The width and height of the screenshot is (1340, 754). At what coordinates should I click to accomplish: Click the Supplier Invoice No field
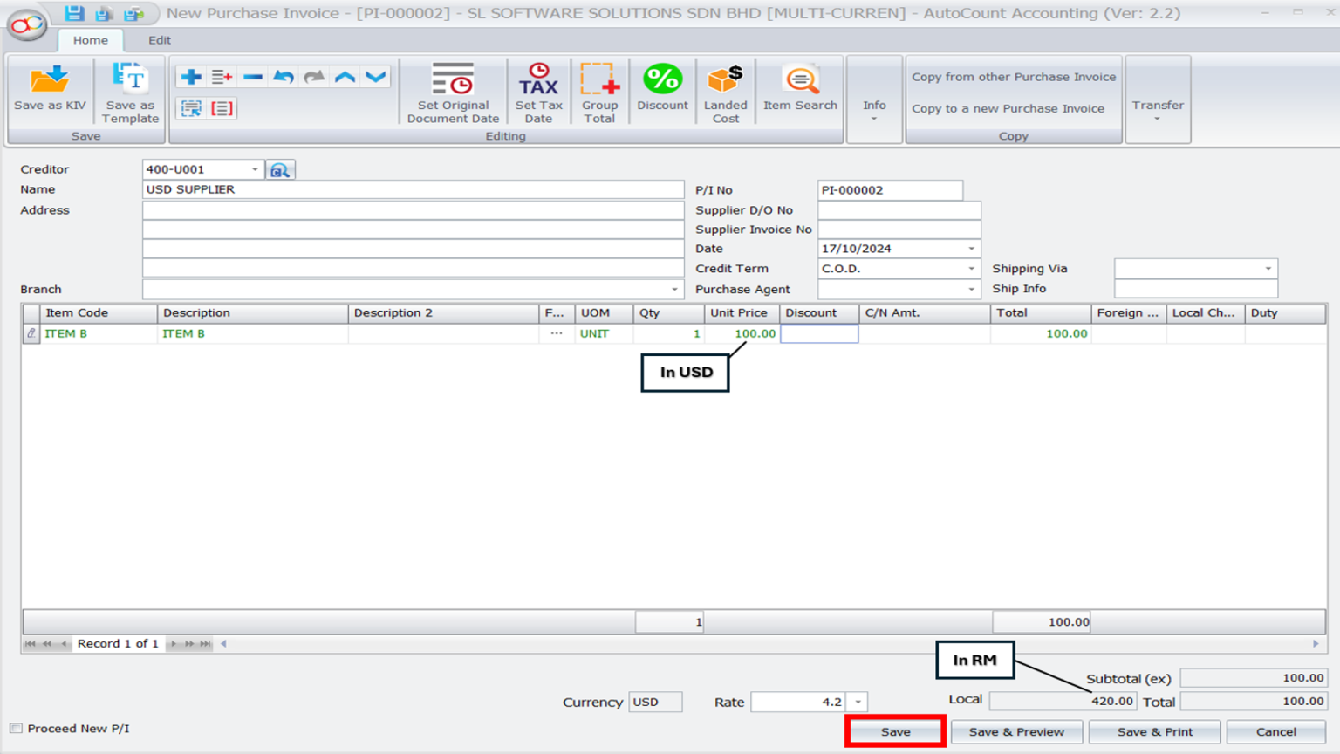tap(899, 230)
